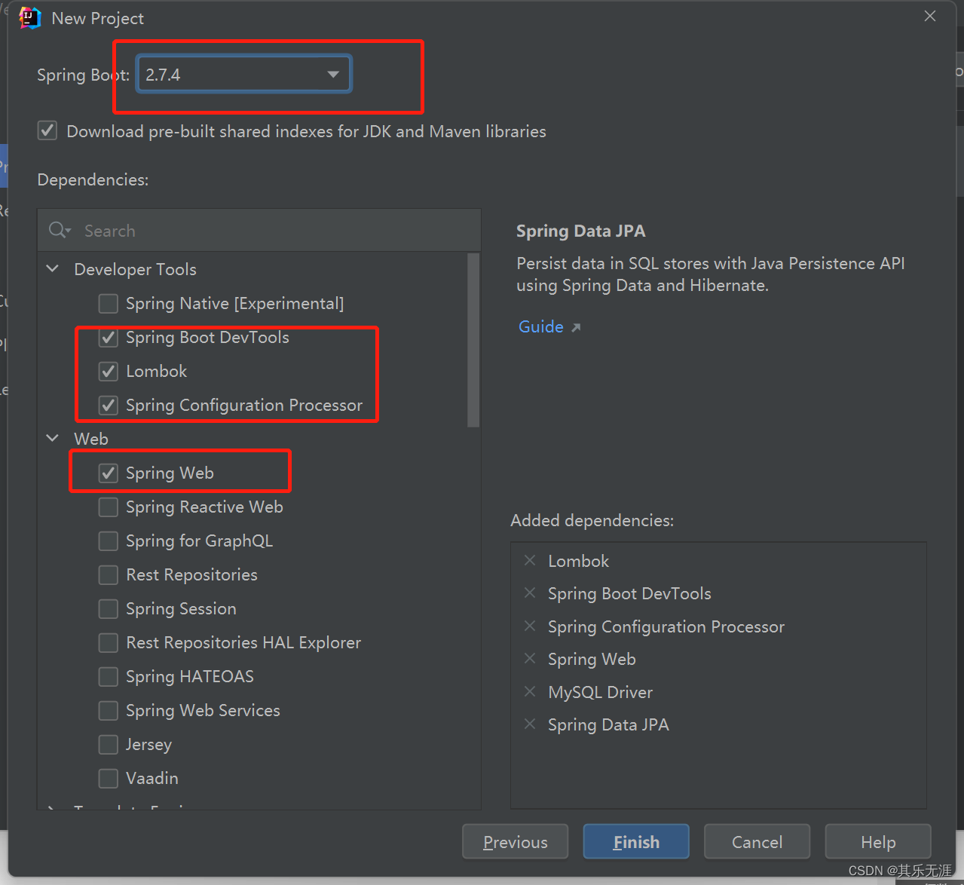
Task: Remove Spring Boot DevTools from added dependencies
Action: pyautogui.click(x=530, y=593)
